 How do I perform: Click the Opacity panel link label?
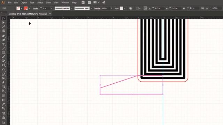tap(97, 8)
